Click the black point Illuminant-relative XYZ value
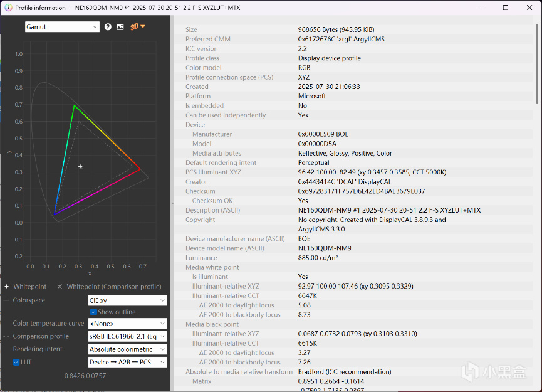 click(357, 334)
